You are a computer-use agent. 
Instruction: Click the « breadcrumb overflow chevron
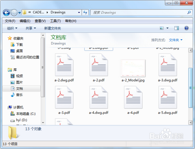(x=30, y=12)
